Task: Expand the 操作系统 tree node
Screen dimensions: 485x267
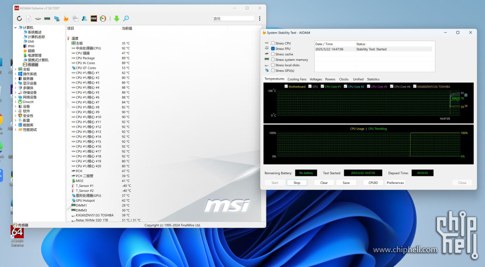Action: coord(15,74)
